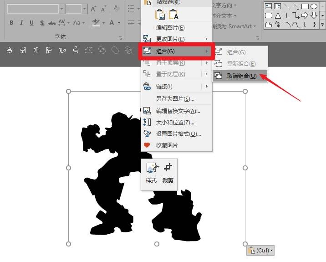The height and width of the screenshot is (262, 326).
Task: Paste as text only (A icon)
Action: (173, 15)
